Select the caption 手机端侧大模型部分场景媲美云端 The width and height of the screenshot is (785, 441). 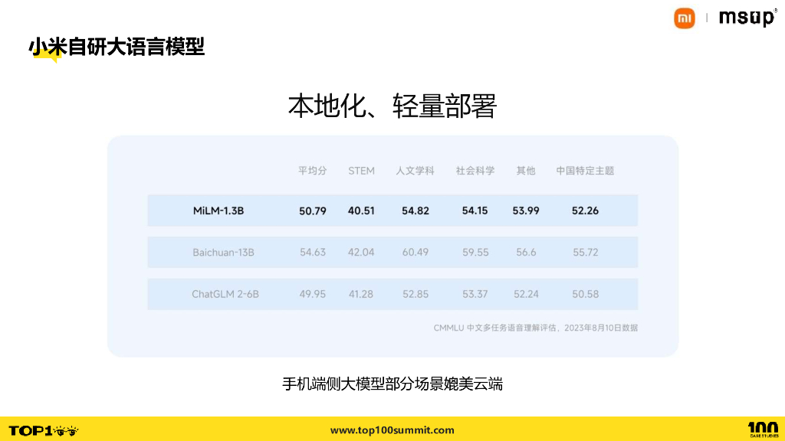click(x=392, y=384)
